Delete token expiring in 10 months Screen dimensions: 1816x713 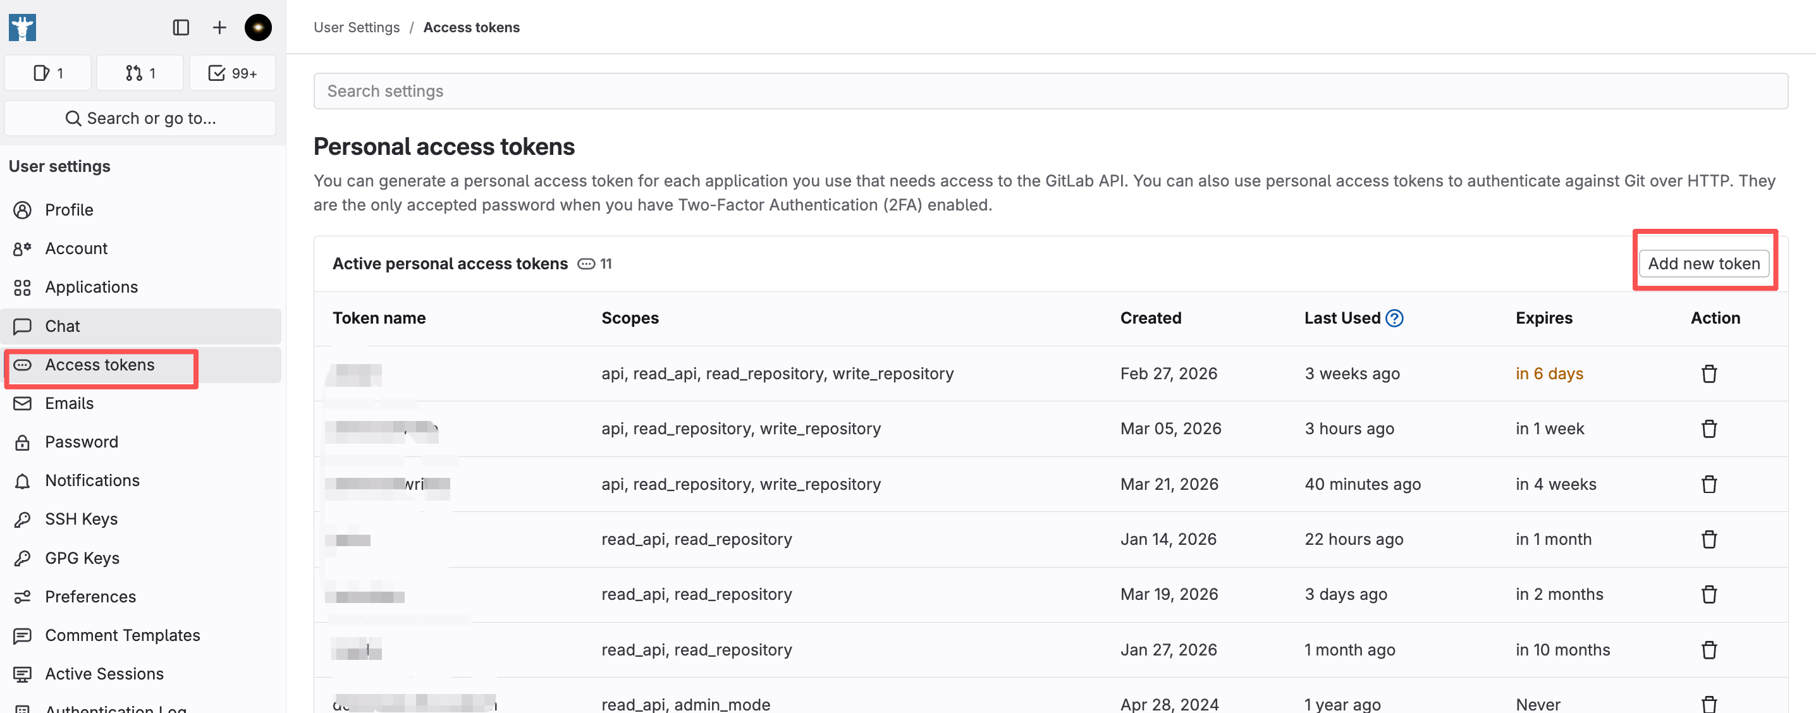pyautogui.click(x=1709, y=650)
